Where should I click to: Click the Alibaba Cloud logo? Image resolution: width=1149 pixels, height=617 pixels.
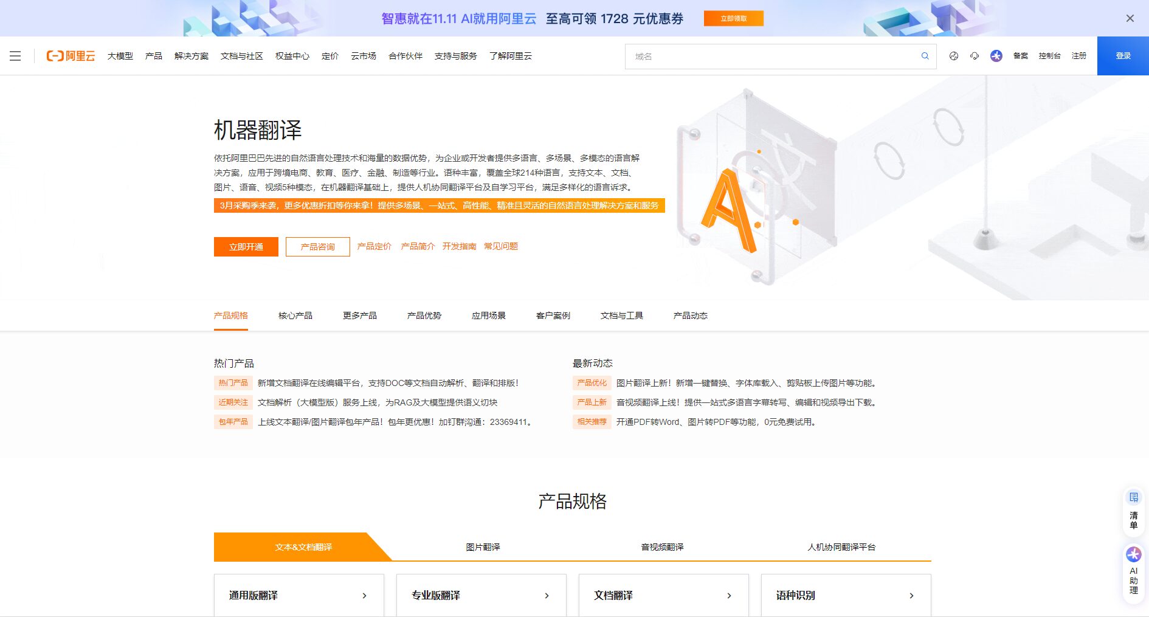pyautogui.click(x=71, y=56)
